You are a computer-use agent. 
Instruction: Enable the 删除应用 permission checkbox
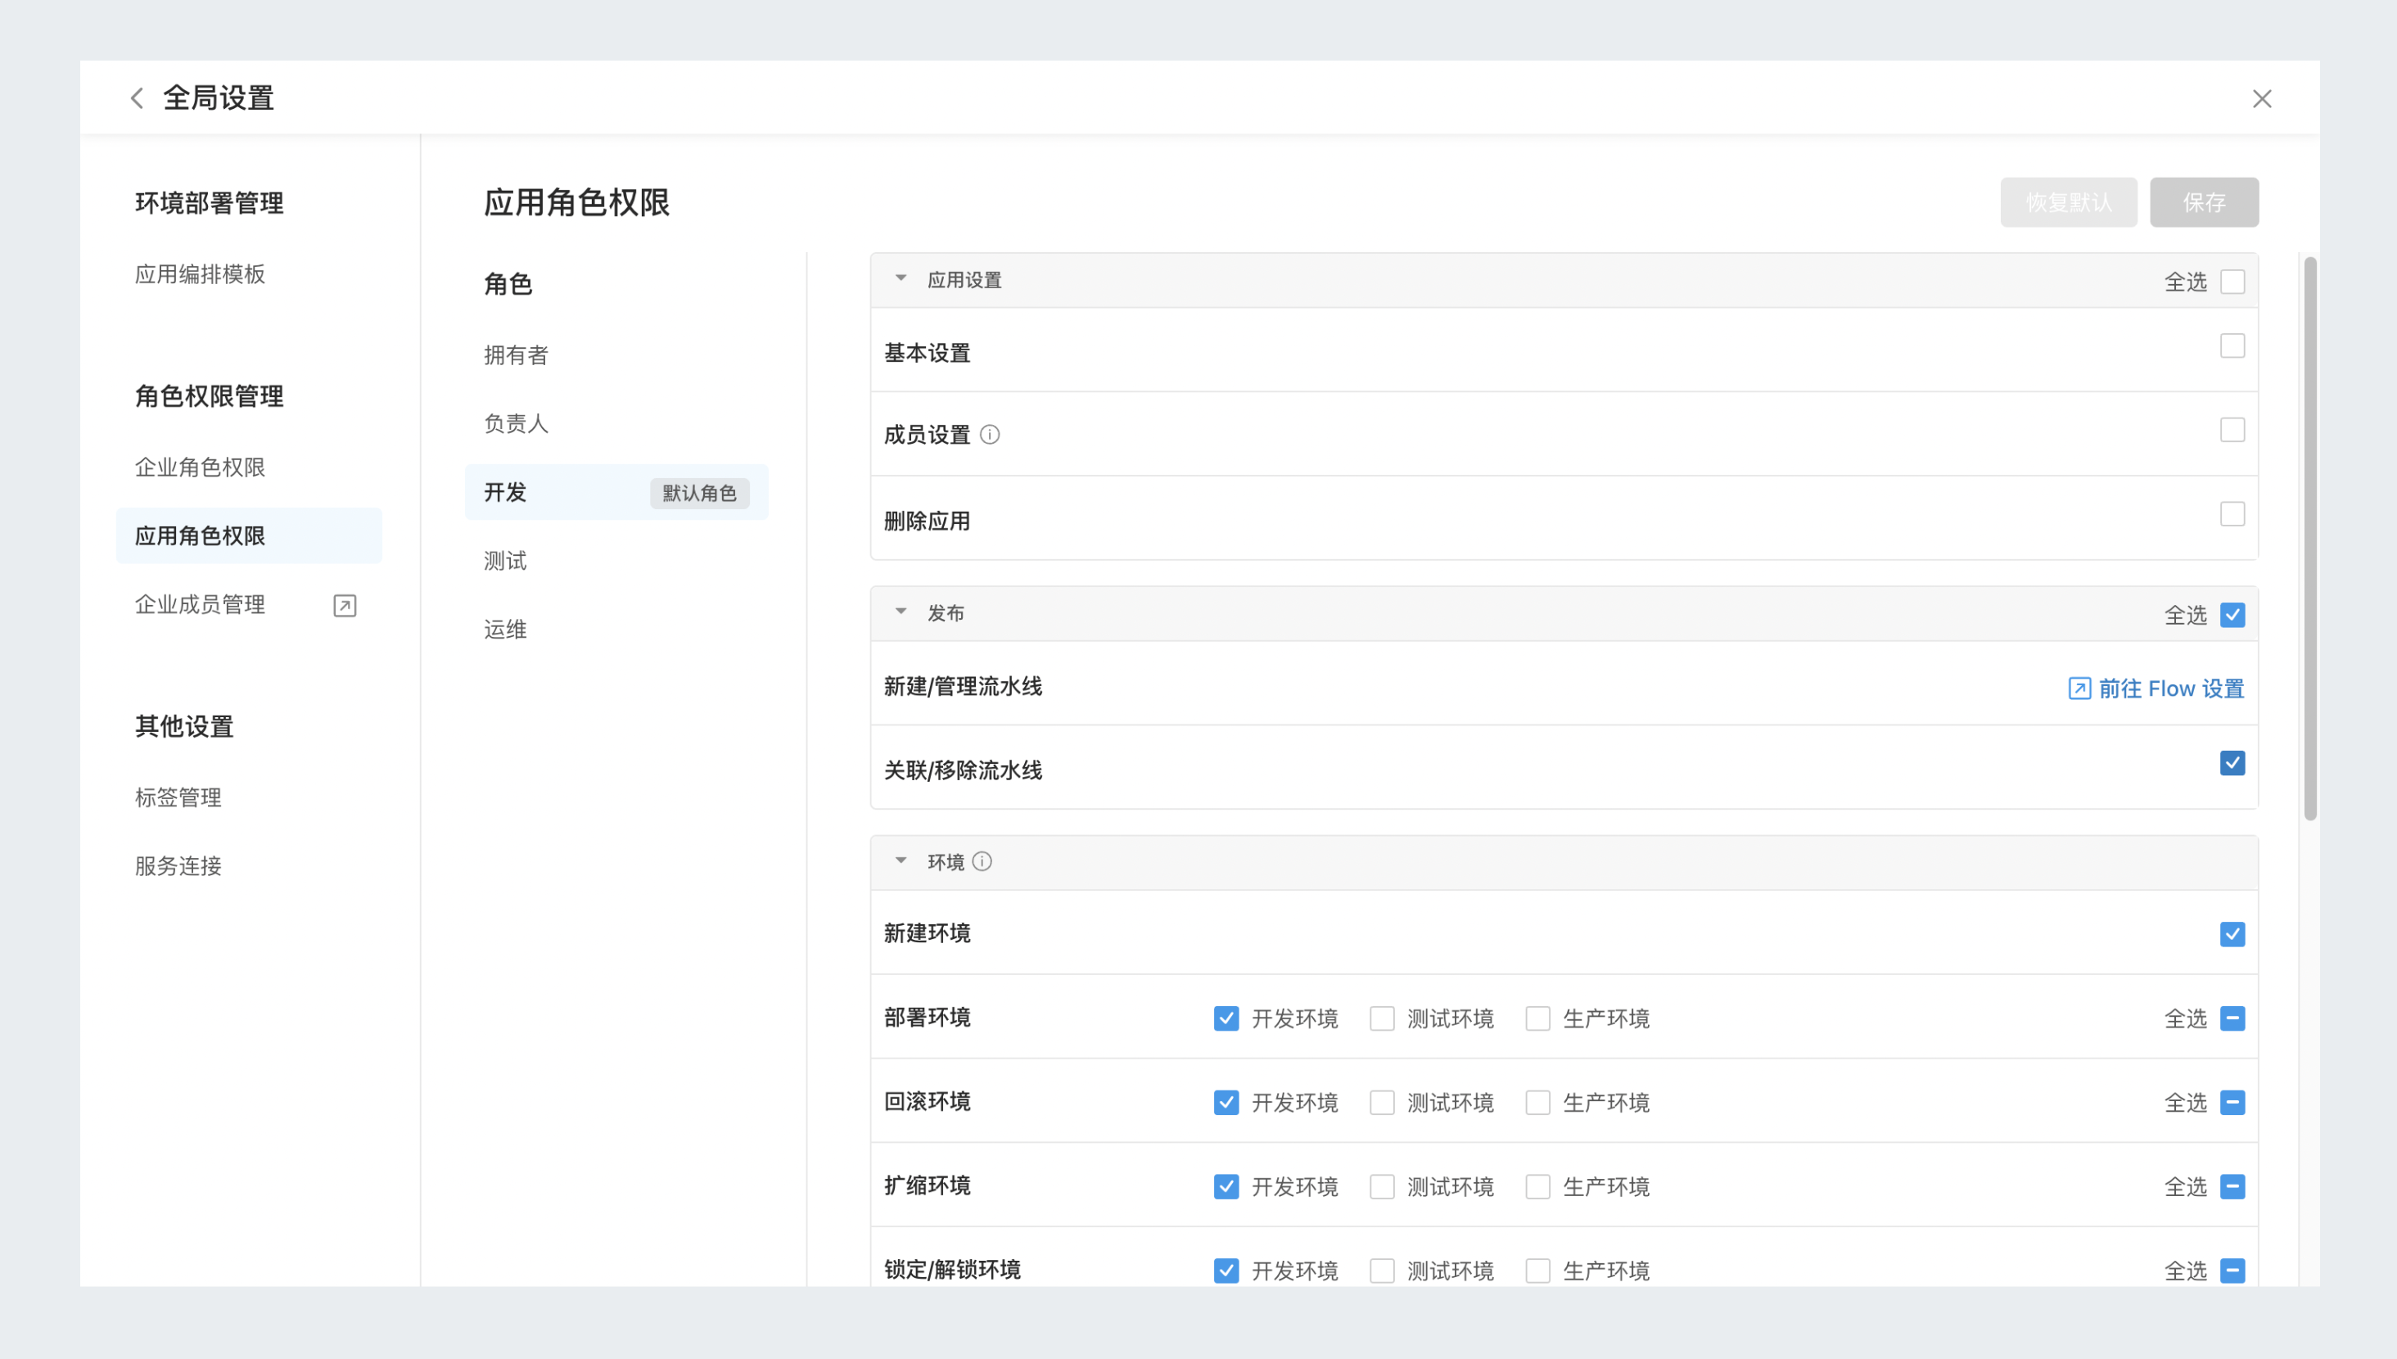click(x=2232, y=514)
